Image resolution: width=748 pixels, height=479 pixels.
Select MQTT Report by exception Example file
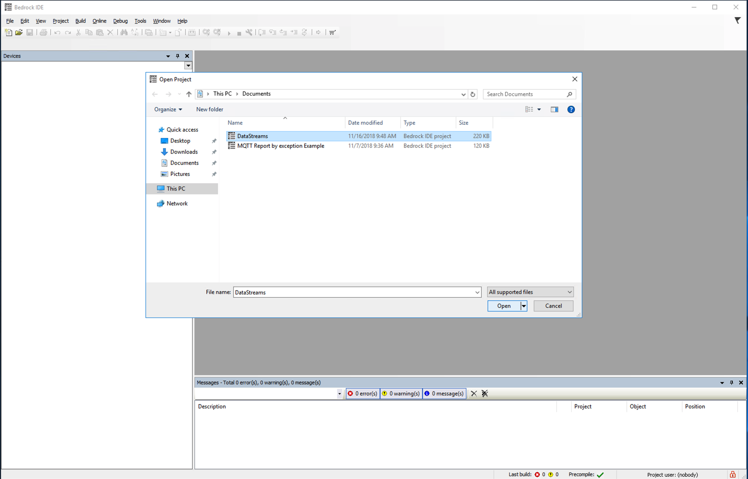point(358,146)
